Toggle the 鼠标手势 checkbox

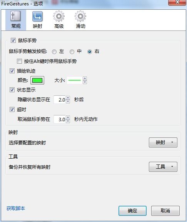(13, 41)
